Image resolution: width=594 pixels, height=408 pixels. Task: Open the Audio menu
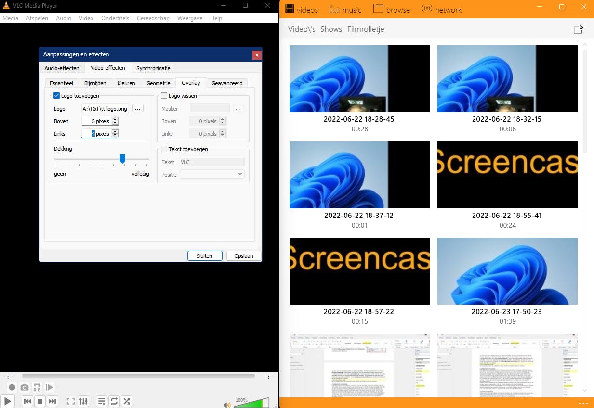pos(63,18)
